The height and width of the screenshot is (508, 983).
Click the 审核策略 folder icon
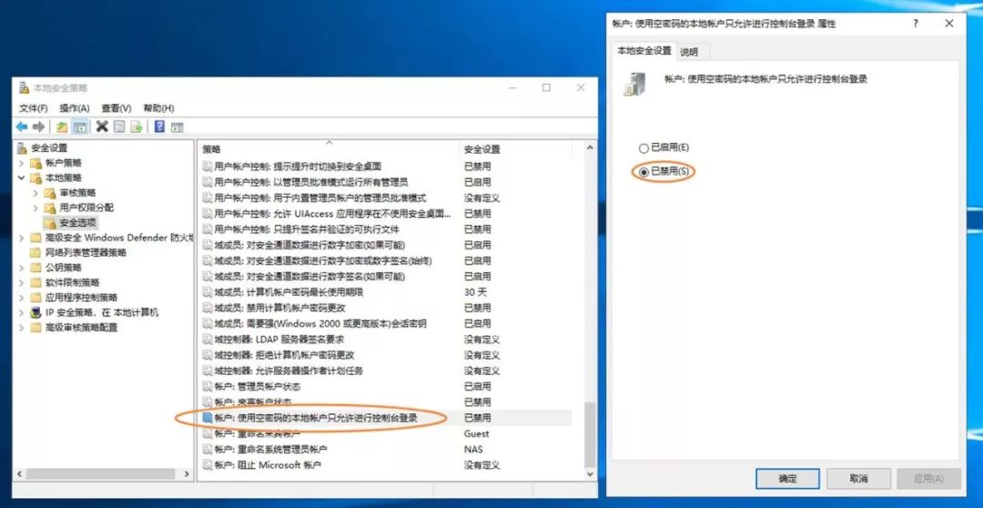(50, 192)
